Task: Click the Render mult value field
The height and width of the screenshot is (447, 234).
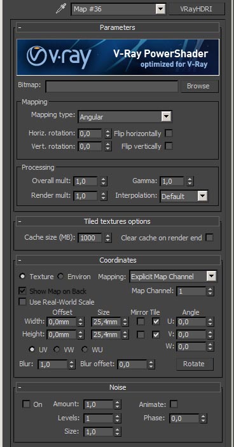Action: pyautogui.click(x=85, y=196)
